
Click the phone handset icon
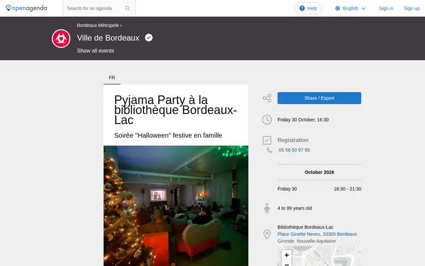[x=269, y=150]
